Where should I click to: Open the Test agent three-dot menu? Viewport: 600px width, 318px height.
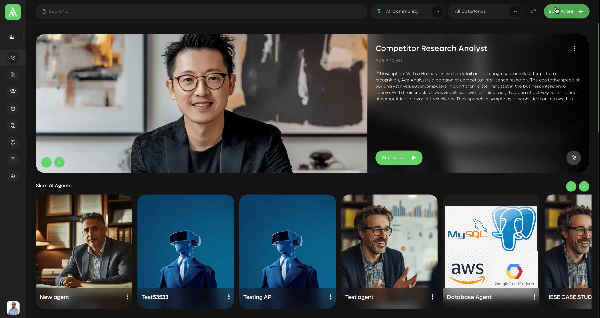tap(432, 297)
